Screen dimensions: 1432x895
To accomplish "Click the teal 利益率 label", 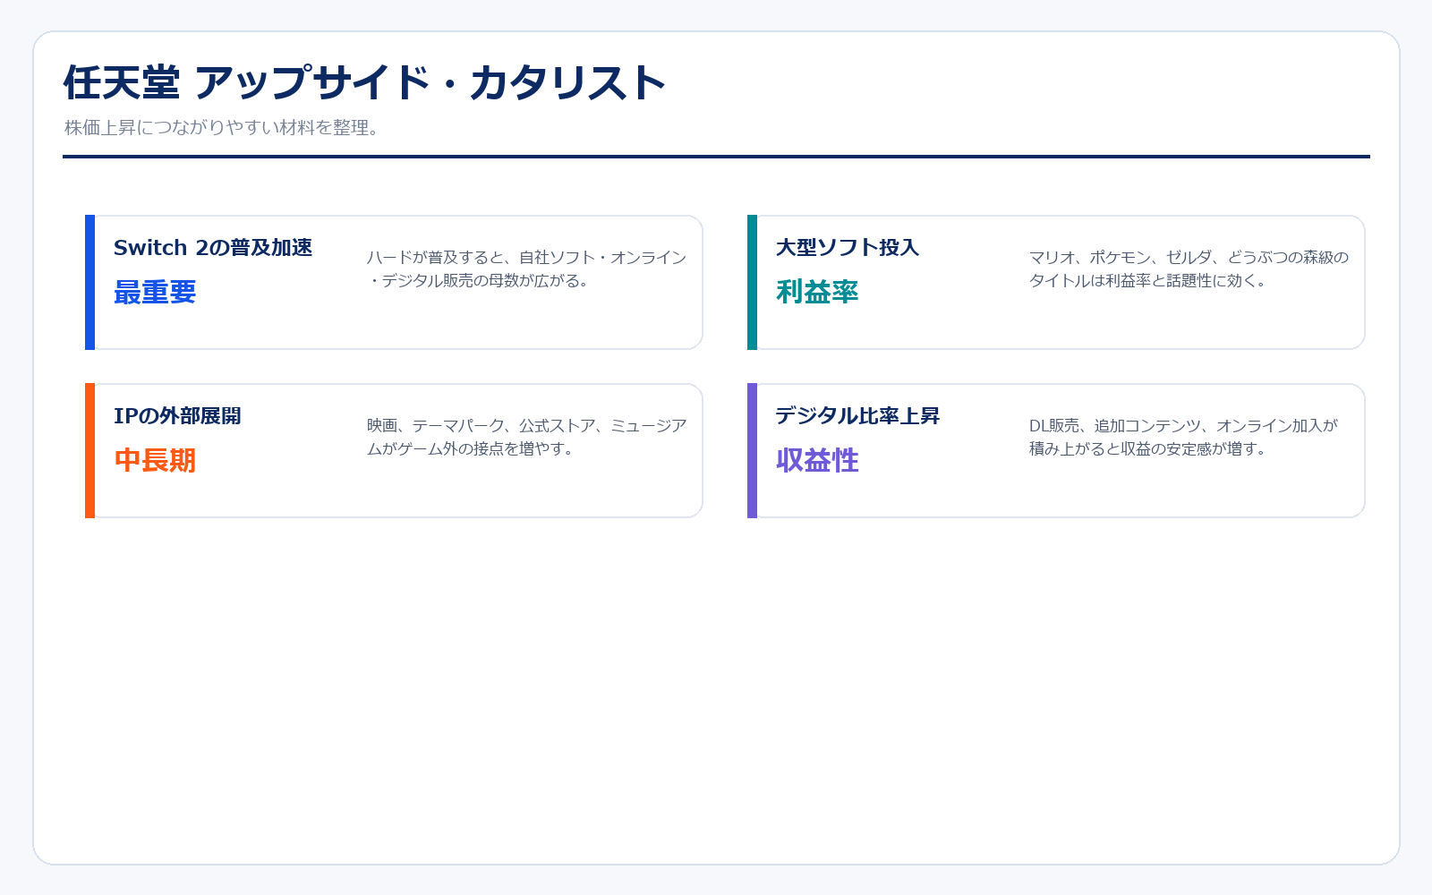I will point(817,293).
